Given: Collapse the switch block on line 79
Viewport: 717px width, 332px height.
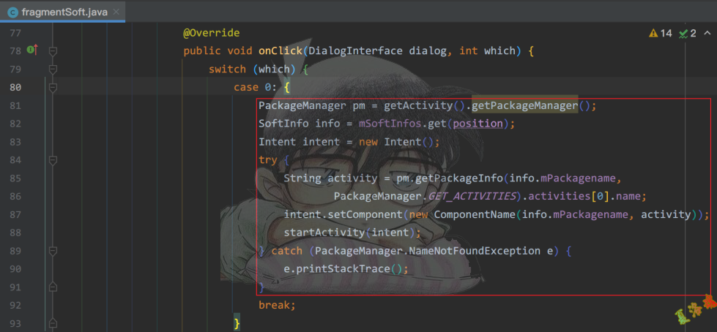Looking at the screenshot, I should pos(53,69).
